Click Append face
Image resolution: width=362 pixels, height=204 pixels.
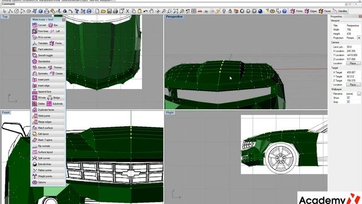coord(42,92)
